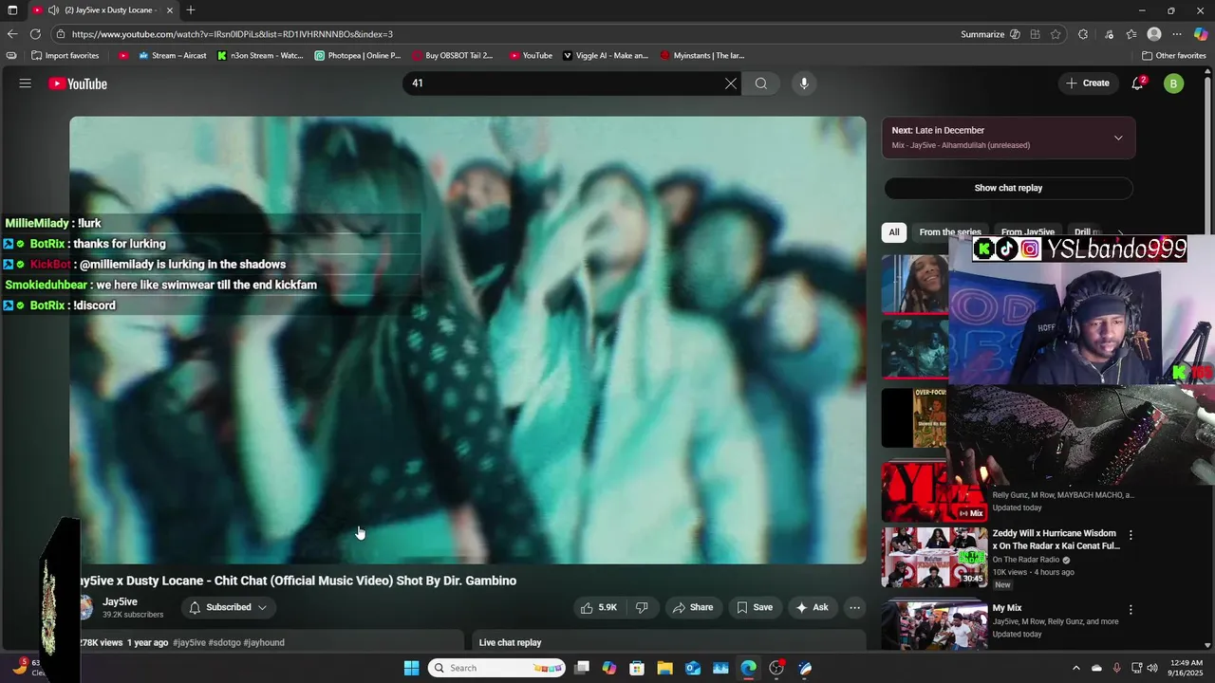Open the Import favorites bookmark
The height and width of the screenshot is (683, 1215).
[x=65, y=56]
